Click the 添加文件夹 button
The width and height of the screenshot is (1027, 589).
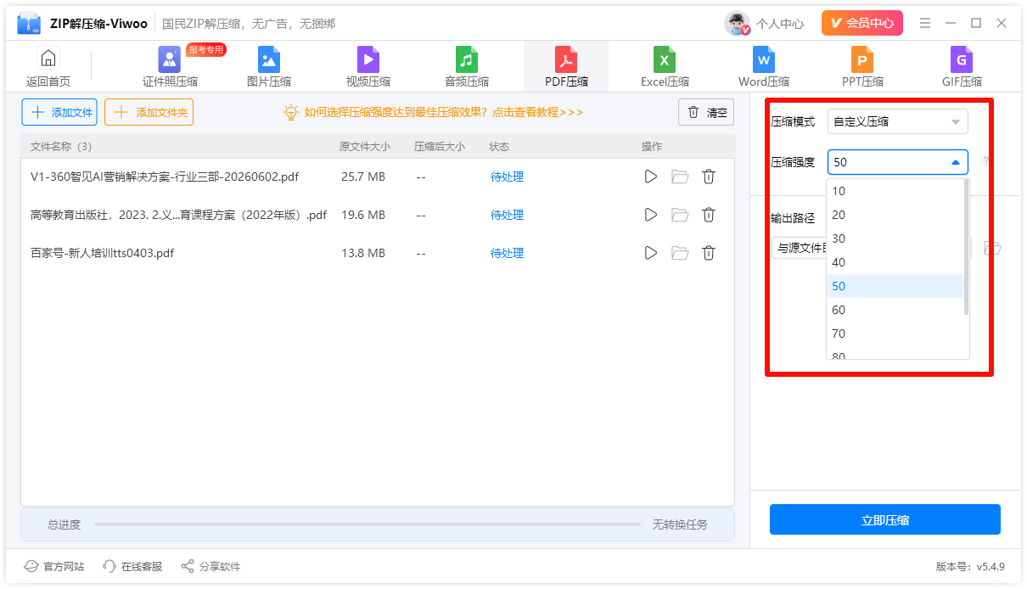click(x=149, y=112)
